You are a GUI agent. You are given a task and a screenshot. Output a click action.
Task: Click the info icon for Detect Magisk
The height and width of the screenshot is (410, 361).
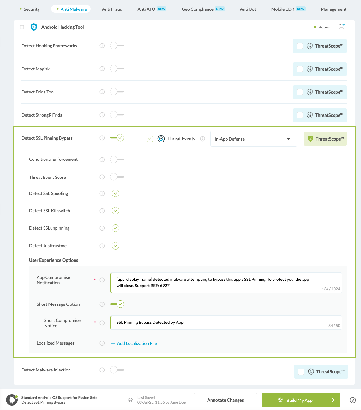102,69
